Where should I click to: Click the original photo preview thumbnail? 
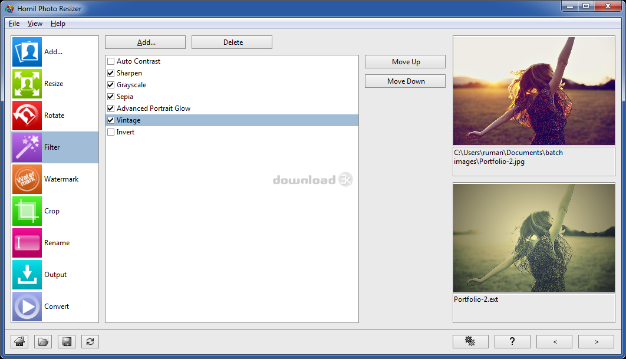tap(534, 91)
